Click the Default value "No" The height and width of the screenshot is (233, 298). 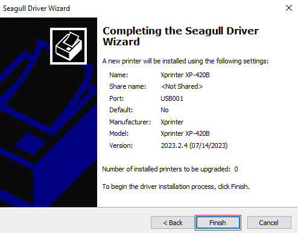[165, 110]
